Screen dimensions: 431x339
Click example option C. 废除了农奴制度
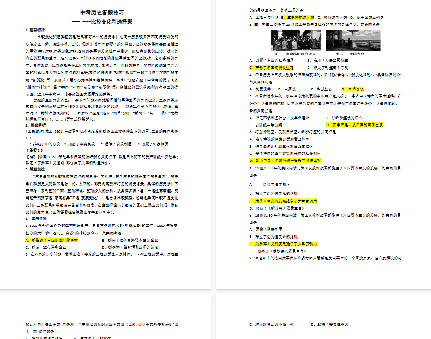[116, 144]
